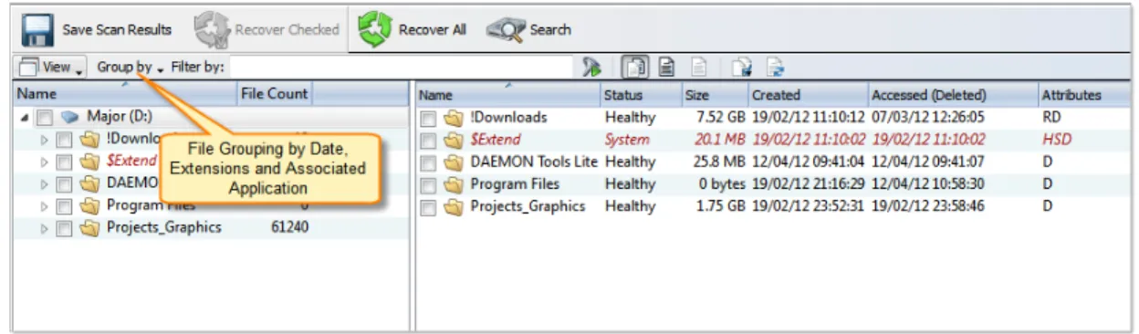Screen dimensions: 1139x334
Task: Check !Downloads checkbox in left tree
Action: coord(63,140)
